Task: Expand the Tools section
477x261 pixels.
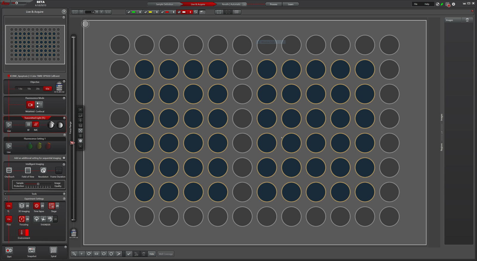Action: pos(5,194)
